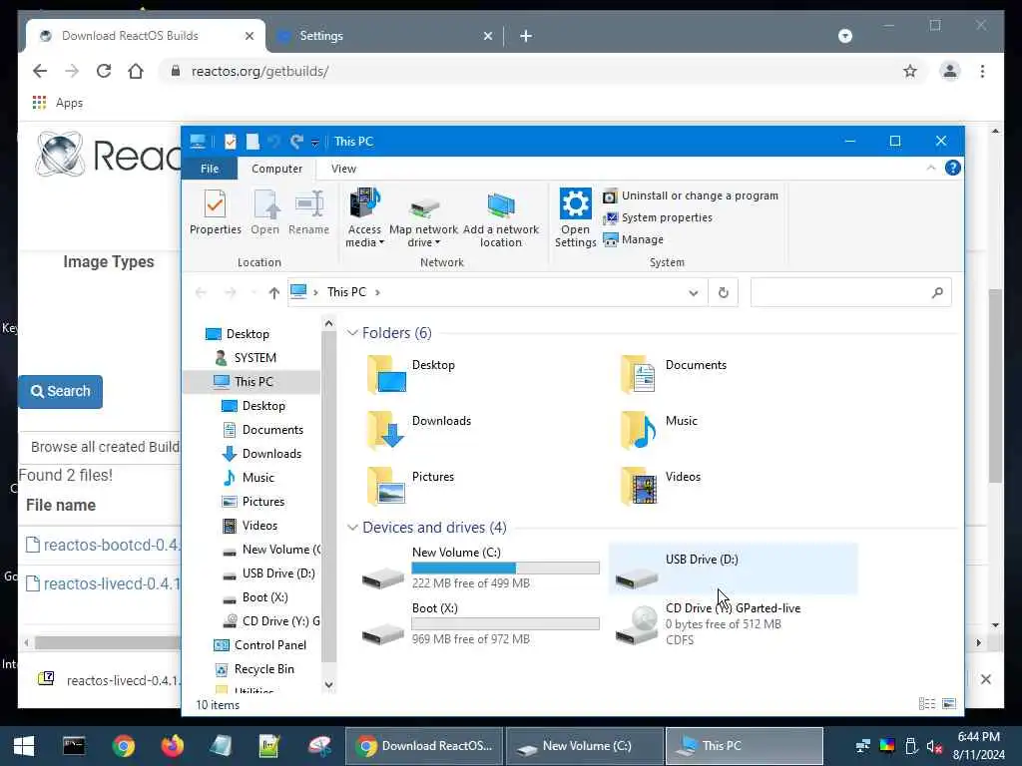Select the Desktop folder icon in Folders
Image resolution: width=1022 pixels, height=766 pixels.
[386, 375]
